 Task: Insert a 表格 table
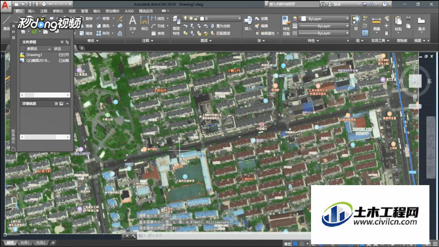pos(158,33)
